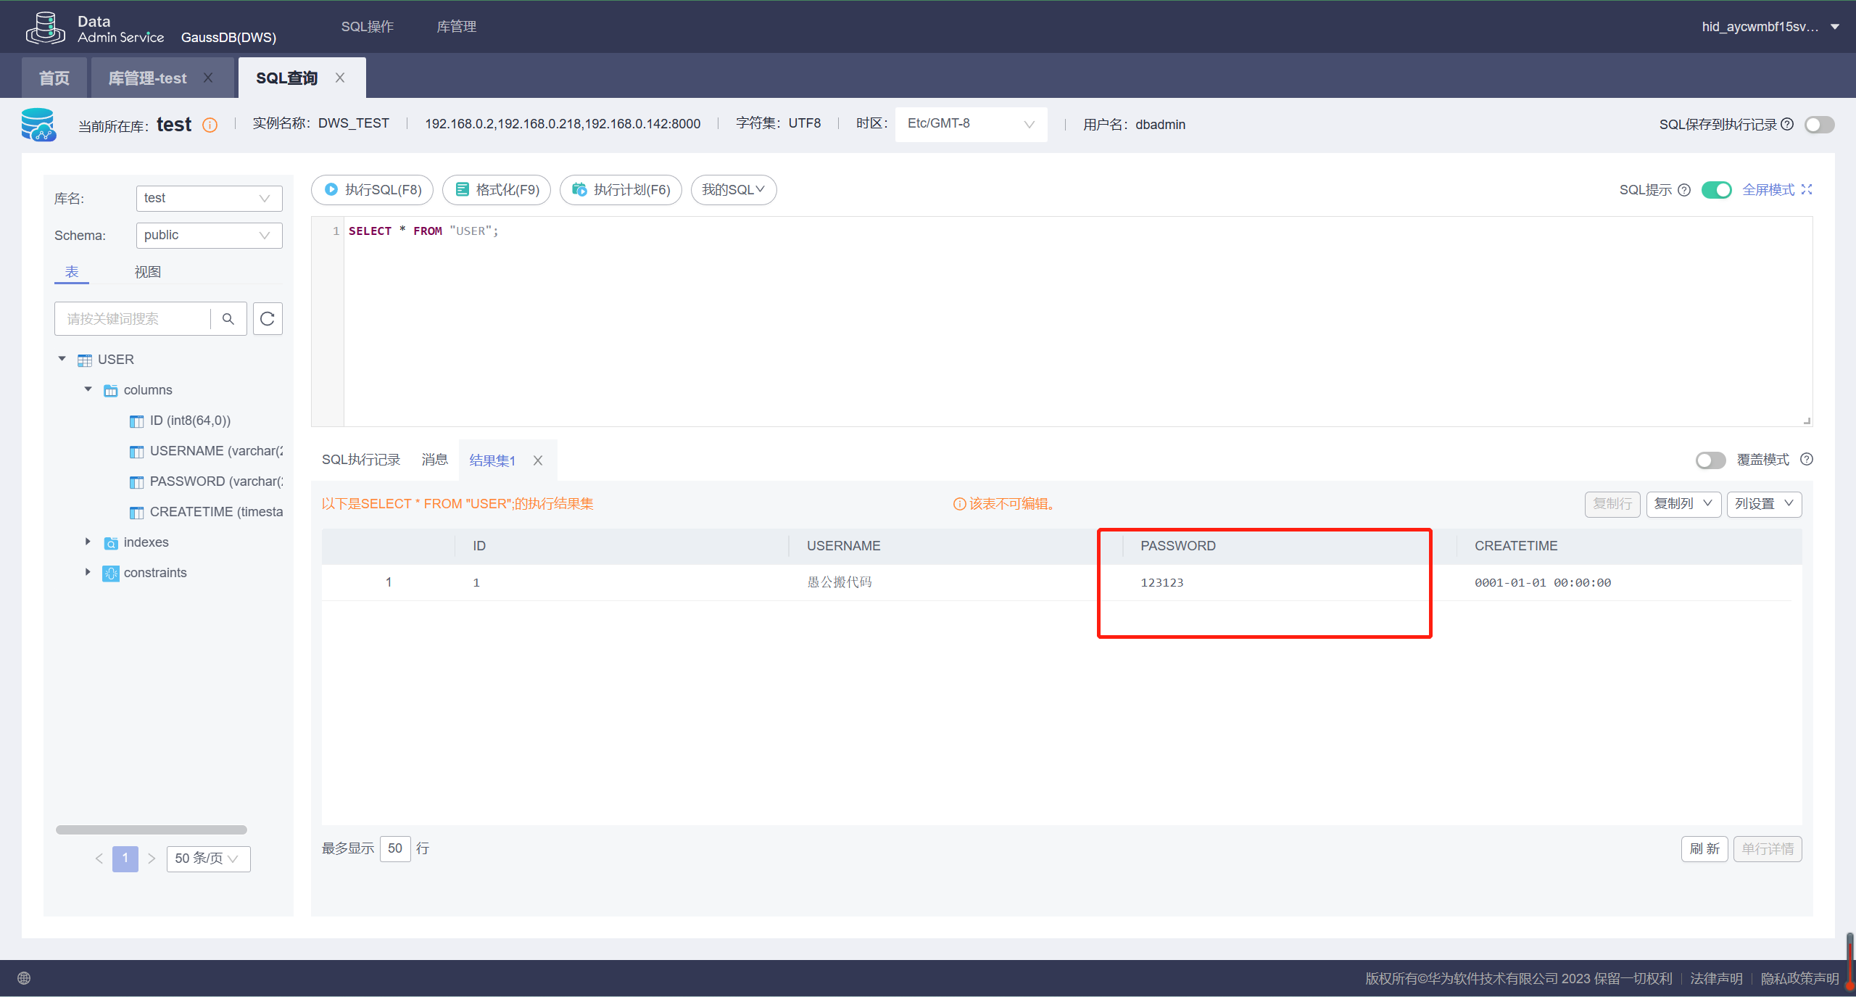Click the orange info icon next to test

(x=210, y=125)
